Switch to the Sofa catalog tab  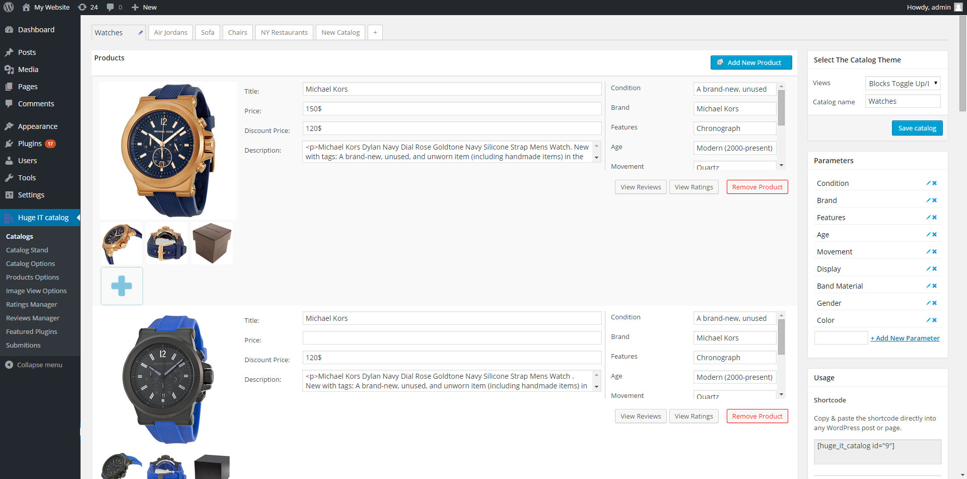coord(208,33)
